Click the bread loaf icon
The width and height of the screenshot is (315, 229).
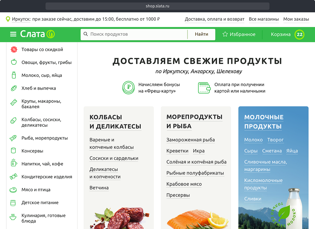coord(14,88)
